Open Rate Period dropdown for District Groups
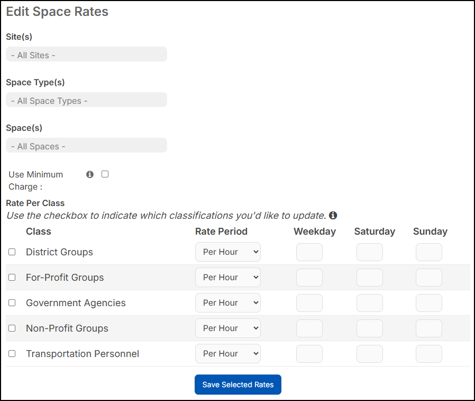475x401 pixels. coord(228,252)
